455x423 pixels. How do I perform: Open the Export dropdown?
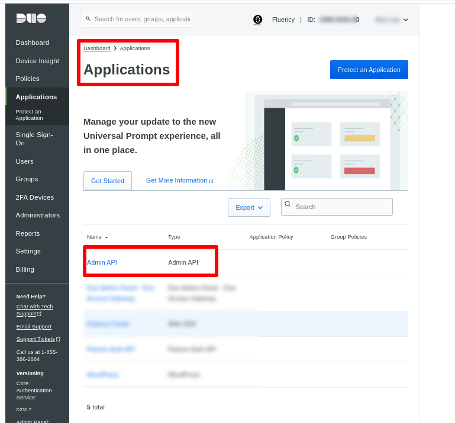click(x=249, y=207)
